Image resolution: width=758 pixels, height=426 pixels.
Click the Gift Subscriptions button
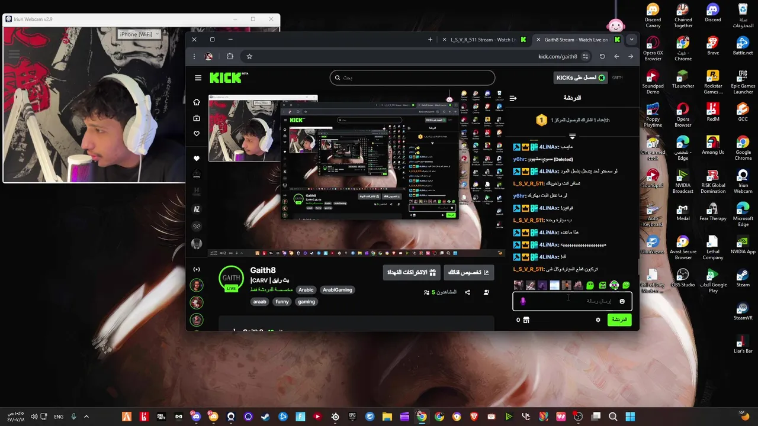point(412,273)
